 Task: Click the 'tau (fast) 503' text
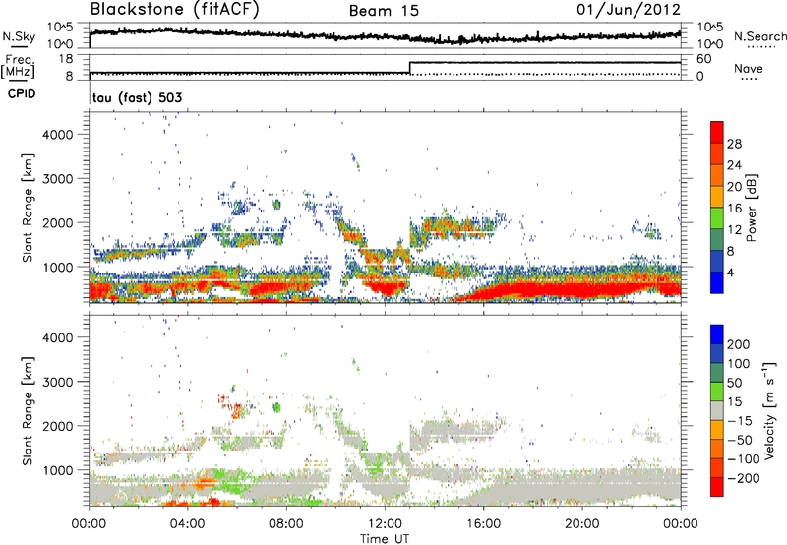point(137,97)
